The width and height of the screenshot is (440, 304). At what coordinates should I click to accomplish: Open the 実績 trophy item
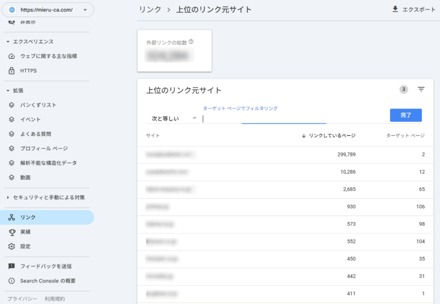25,232
